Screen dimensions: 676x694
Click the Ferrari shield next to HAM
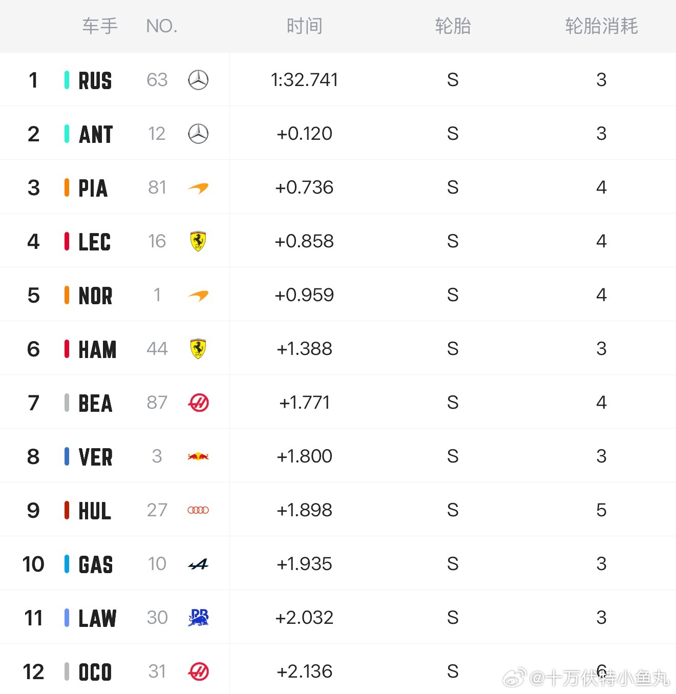(x=198, y=349)
